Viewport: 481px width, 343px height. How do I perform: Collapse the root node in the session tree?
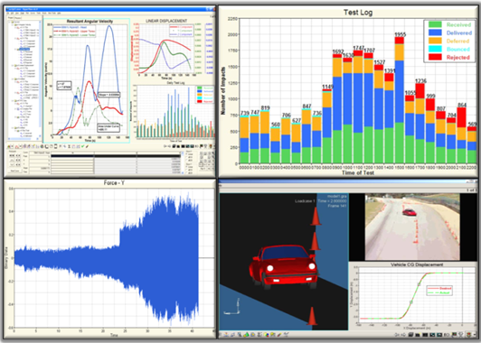[9, 22]
